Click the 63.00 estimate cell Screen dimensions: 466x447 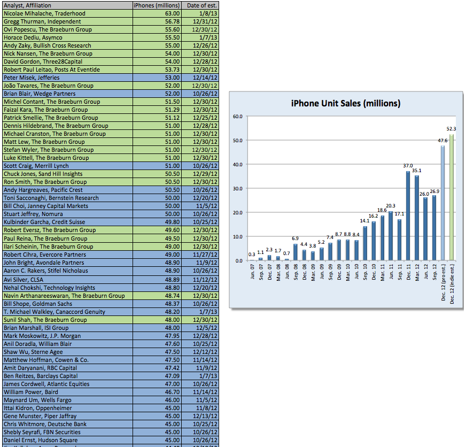point(157,13)
